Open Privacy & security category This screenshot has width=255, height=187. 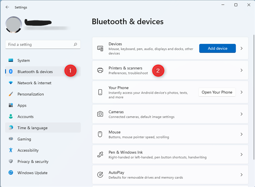43,162
